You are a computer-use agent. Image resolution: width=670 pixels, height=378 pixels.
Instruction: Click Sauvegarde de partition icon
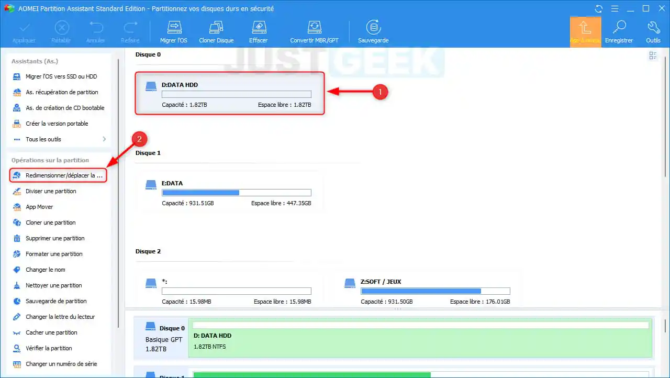pos(17,301)
